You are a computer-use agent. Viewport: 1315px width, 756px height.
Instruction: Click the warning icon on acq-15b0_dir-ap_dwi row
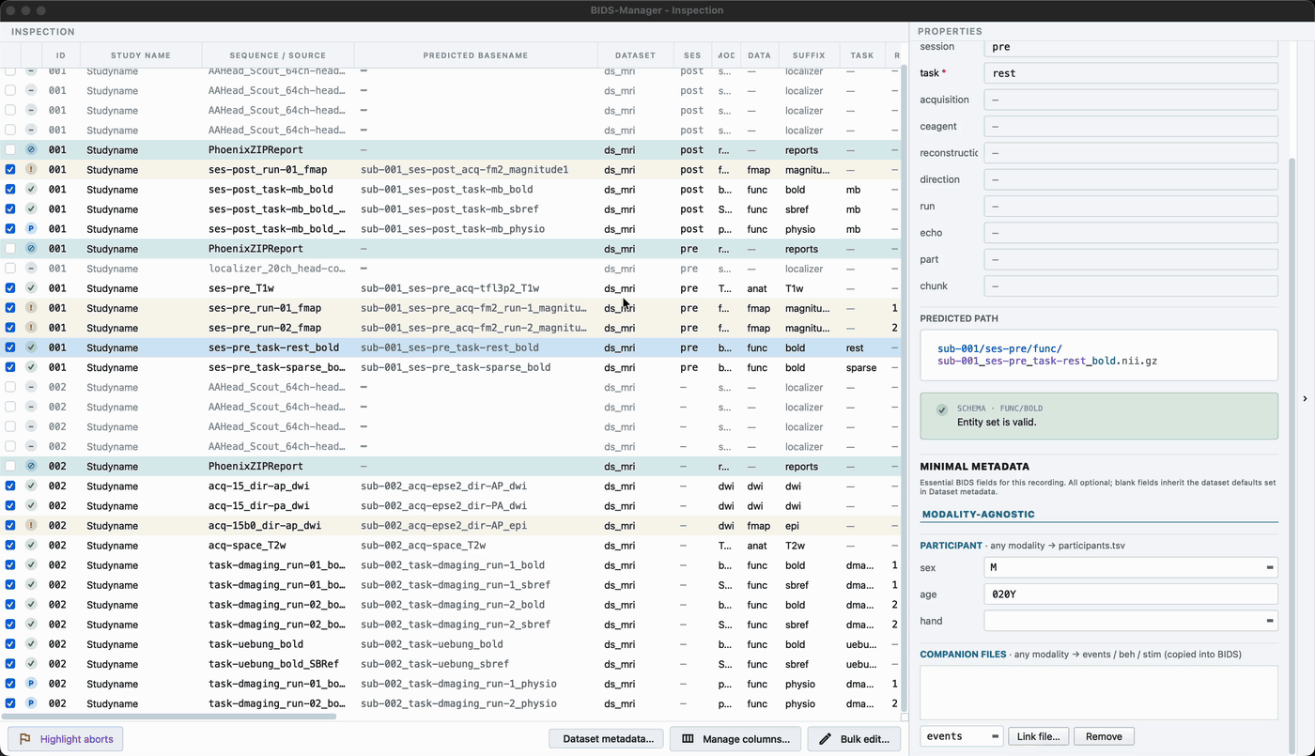[x=31, y=526]
